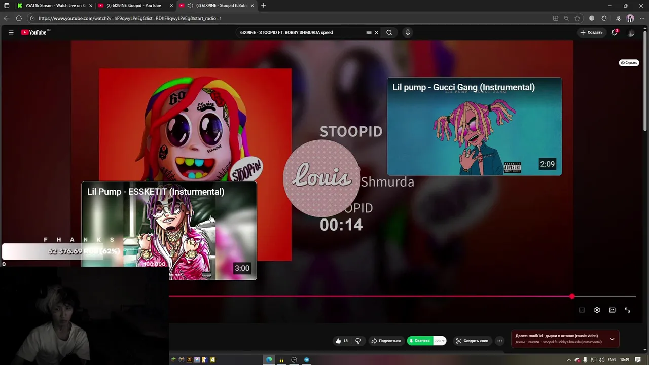Open the on-screen keyboard icon in search
Screen dimensions: 649x365
click(369, 32)
